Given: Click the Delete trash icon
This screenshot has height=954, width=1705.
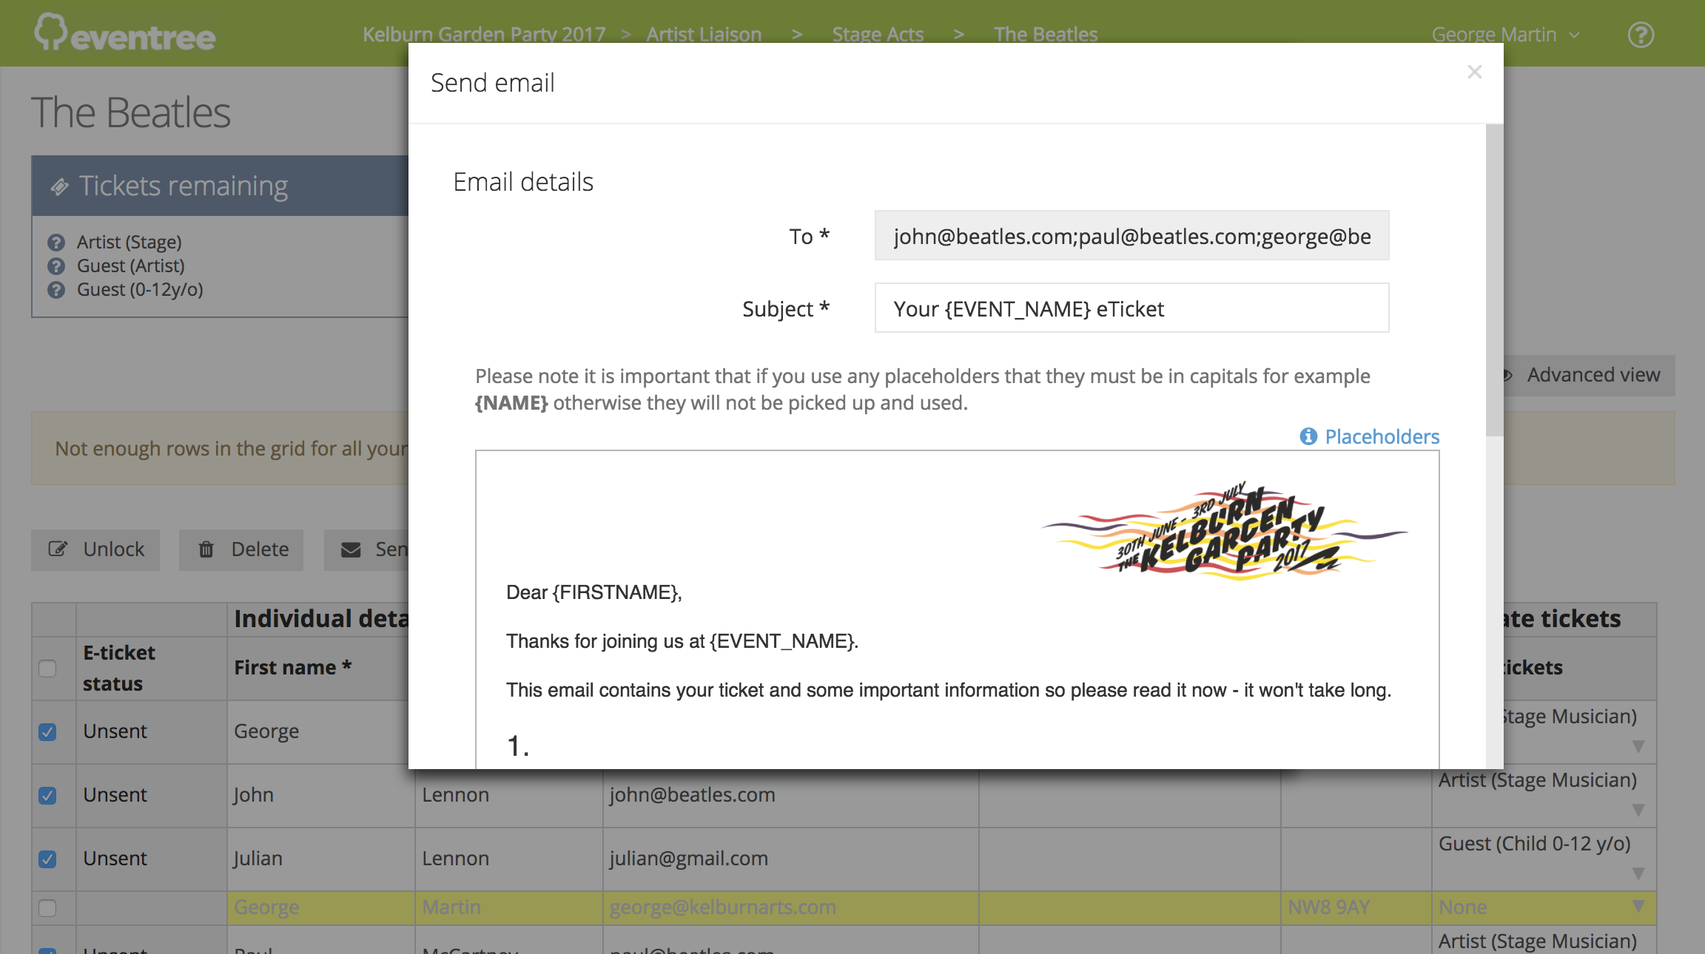Looking at the screenshot, I should [206, 549].
